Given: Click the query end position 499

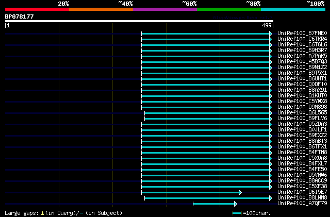Looking at the screenshot, I should point(267,26).
